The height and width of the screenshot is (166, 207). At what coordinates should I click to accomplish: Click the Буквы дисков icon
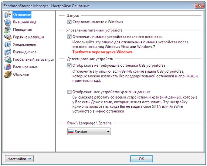point(8,52)
